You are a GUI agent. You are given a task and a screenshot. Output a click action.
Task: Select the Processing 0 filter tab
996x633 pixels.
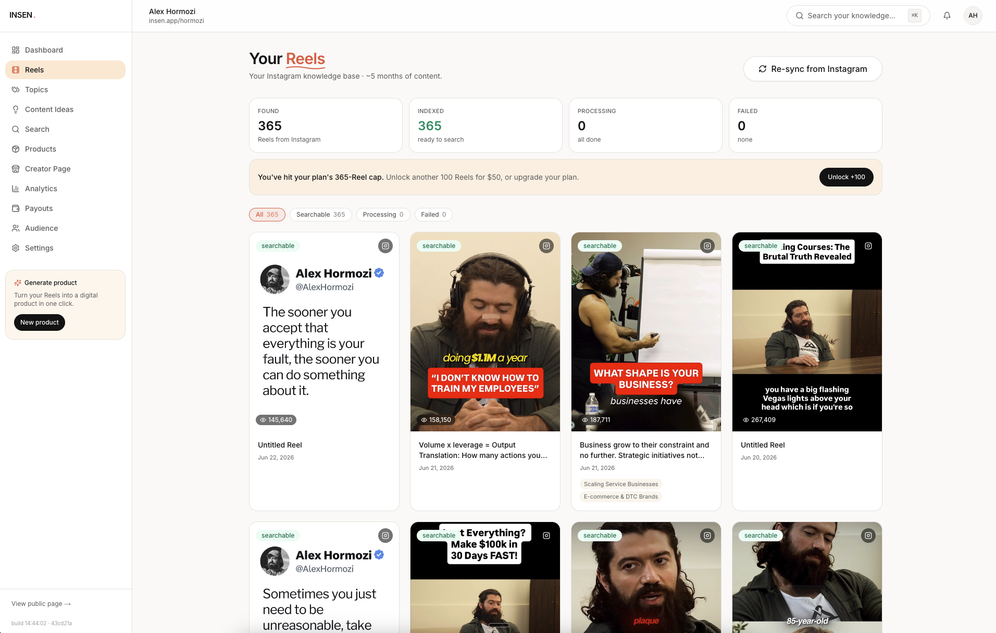[383, 215]
